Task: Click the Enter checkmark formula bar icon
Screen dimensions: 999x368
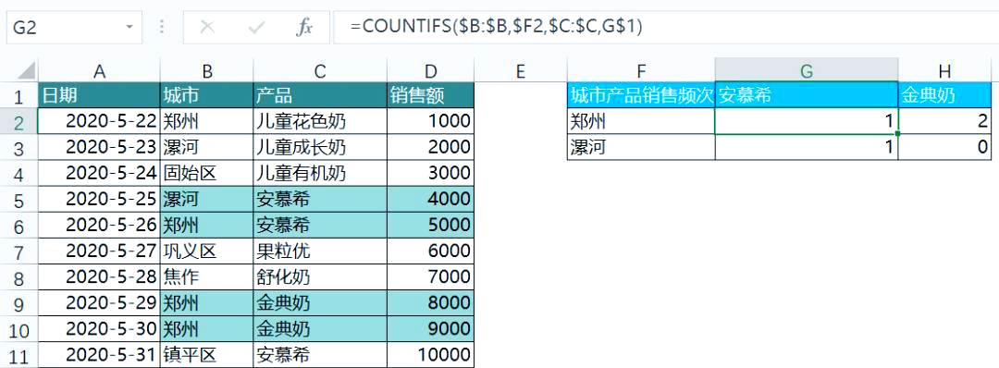Action: [257, 27]
